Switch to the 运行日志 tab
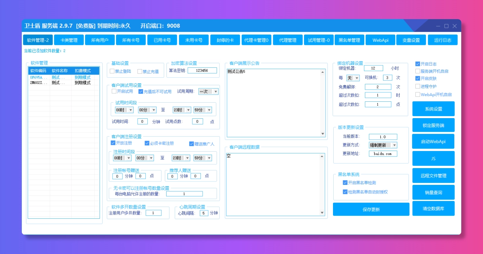 pyautogui.click(x=443, y=40)
